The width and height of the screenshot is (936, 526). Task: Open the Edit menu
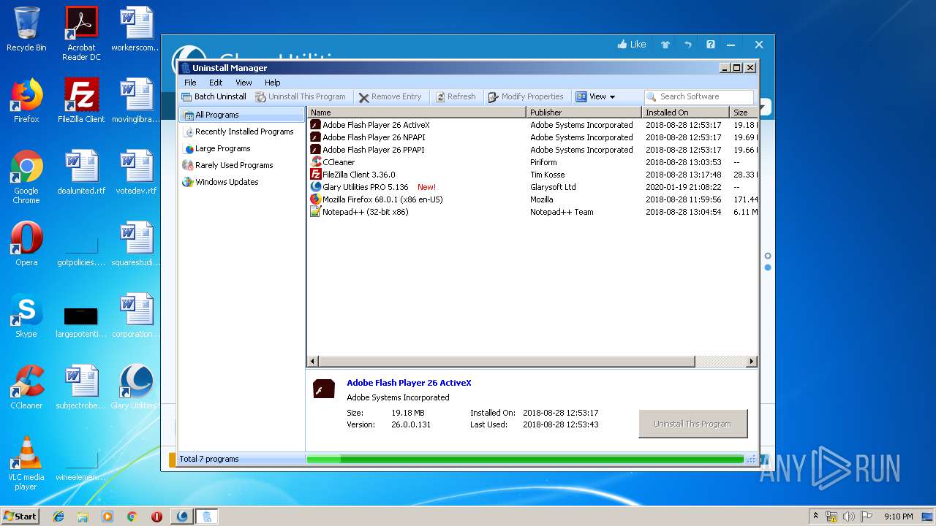[216, 83]
